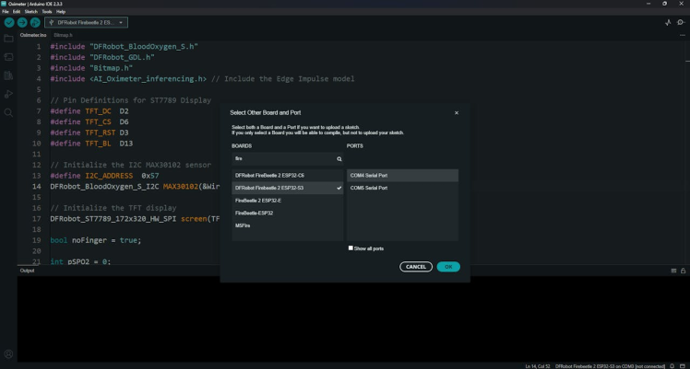Select DFRobot FireBeetle 2 ESP32-C6 board

point(269,175)
